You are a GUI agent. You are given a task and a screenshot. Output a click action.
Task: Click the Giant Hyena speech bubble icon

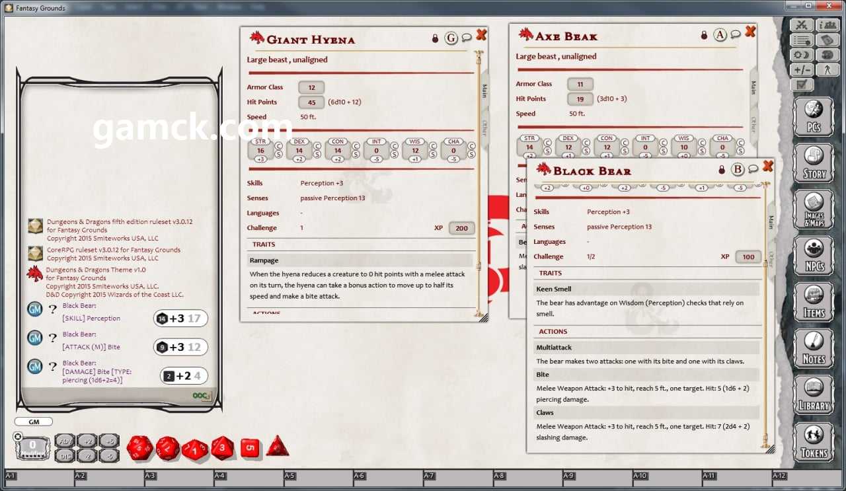click(x=467, y=38)
